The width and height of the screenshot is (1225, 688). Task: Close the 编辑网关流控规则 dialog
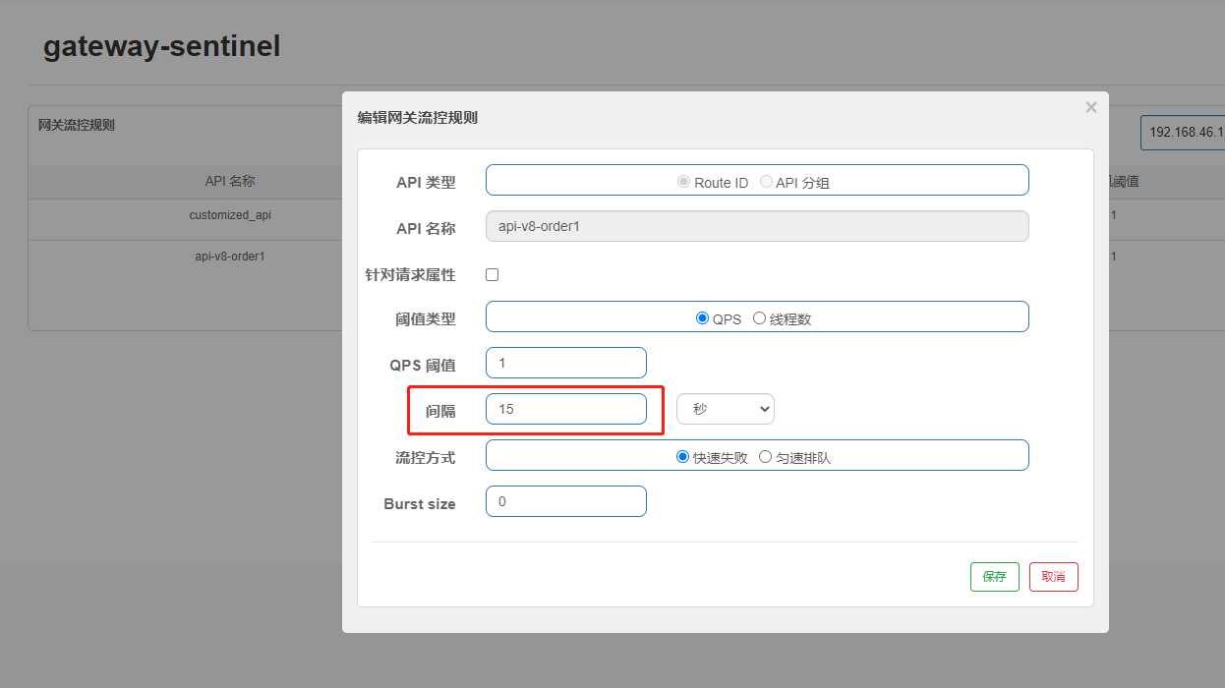coord(1090,107)
